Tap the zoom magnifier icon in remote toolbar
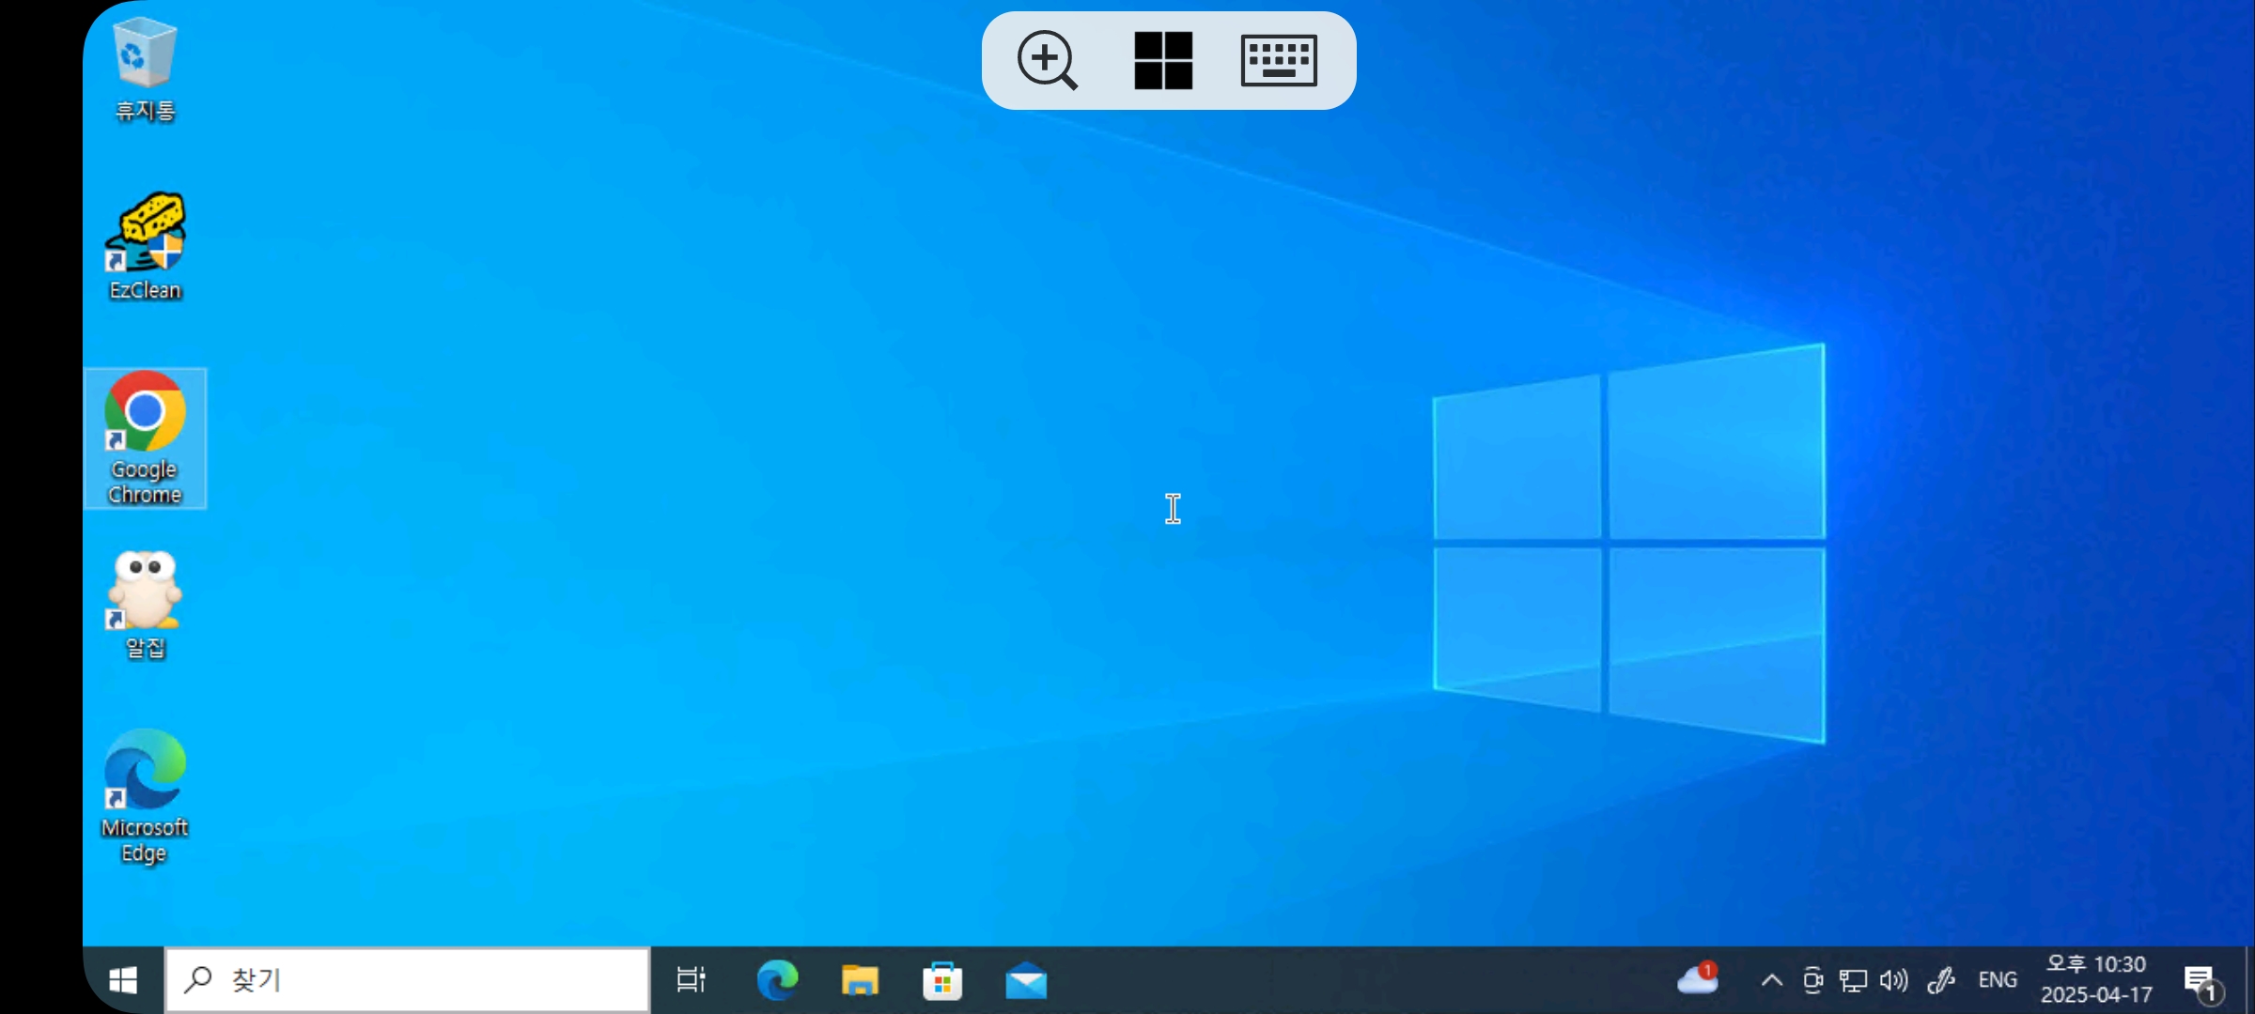 1047,60
